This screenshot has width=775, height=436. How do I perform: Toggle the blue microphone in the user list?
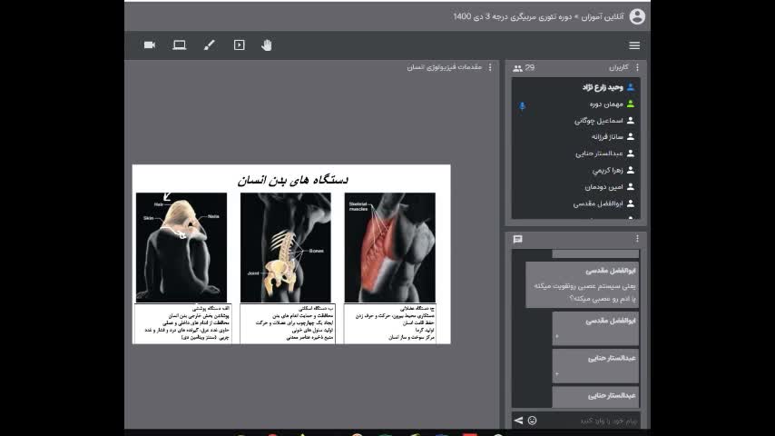click(x=522, y=105)
